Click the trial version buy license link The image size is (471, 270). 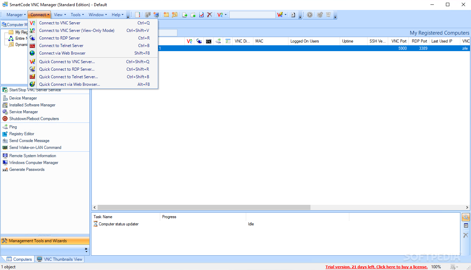coord(376,267)
